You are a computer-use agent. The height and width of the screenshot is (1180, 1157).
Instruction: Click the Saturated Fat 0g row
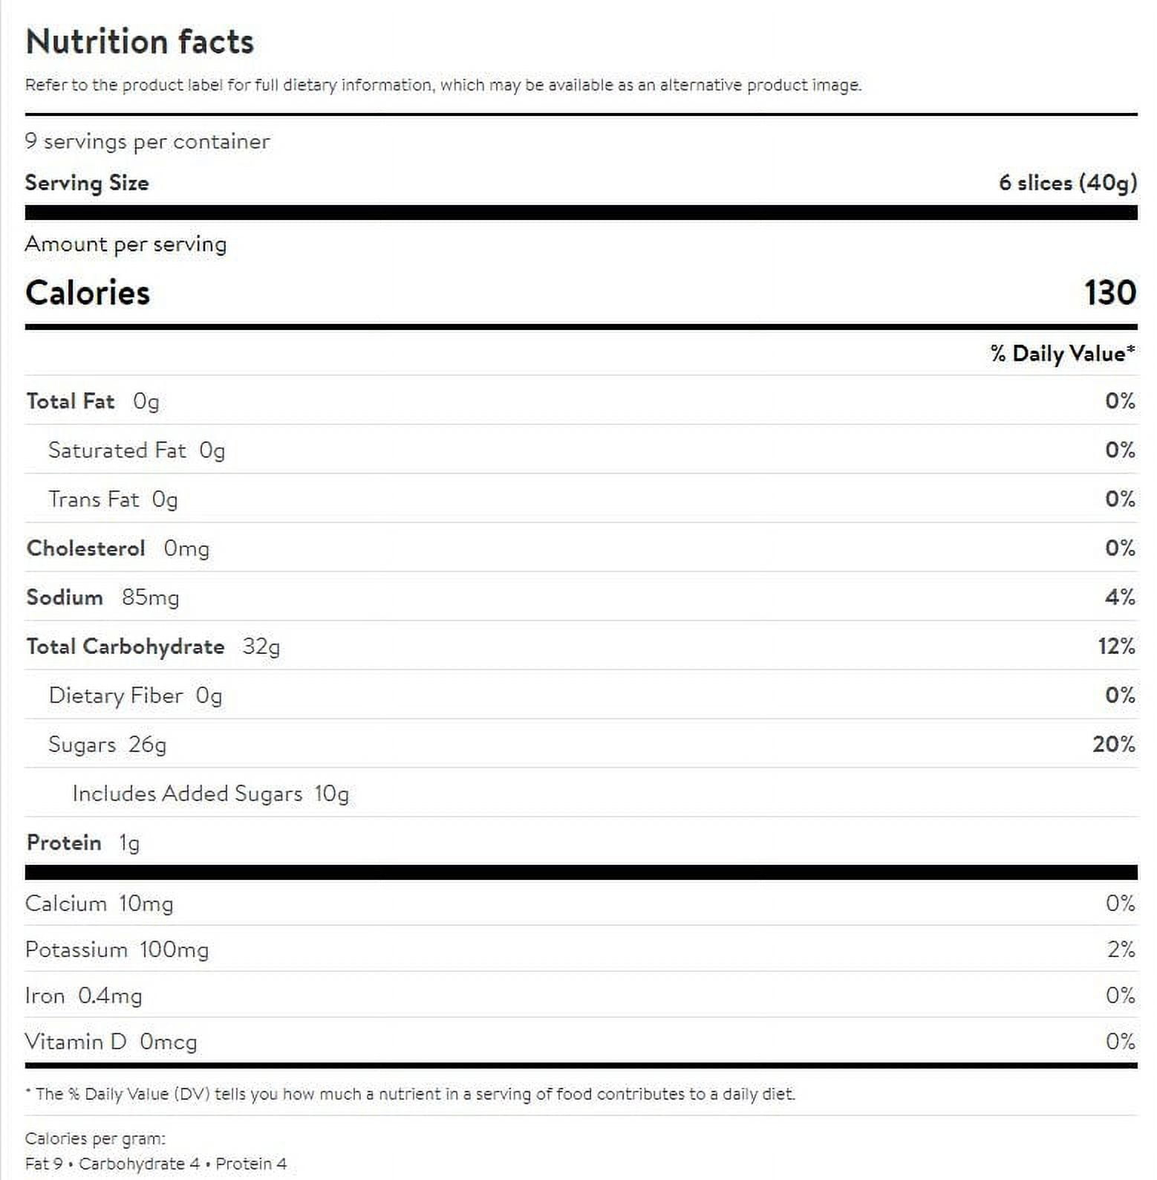581,450
